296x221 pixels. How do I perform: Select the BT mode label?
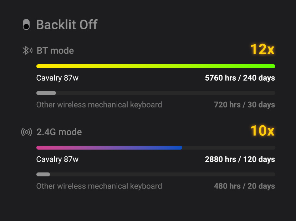click(55, 51)
